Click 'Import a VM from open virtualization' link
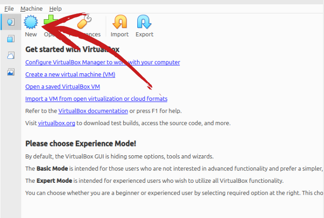324x218 pixels. pyautogui.click(x=96, y=99)
